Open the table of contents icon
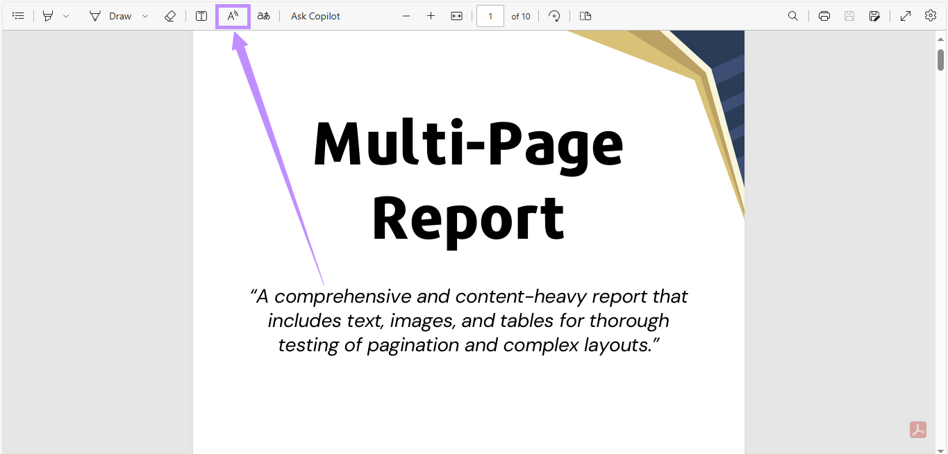 (x=19, y=16)
